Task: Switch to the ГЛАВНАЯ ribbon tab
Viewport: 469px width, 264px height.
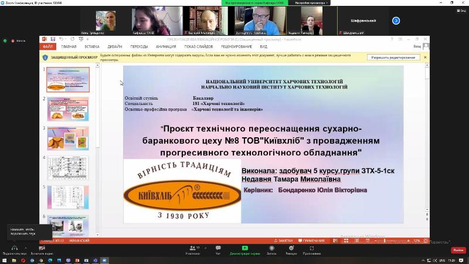Action: 69,47
